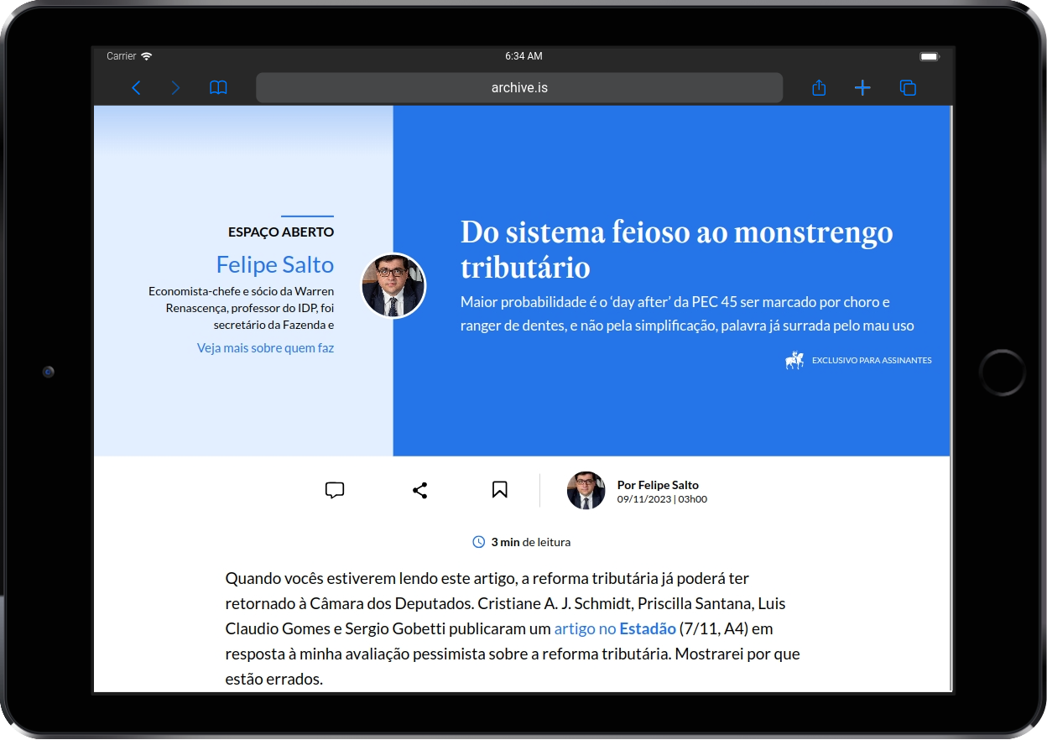Image resolution: width=1047 pixels, height=740 pixels.
Task: Click the ESPAÇO ABERTO section label
Action: coord(281,232)
